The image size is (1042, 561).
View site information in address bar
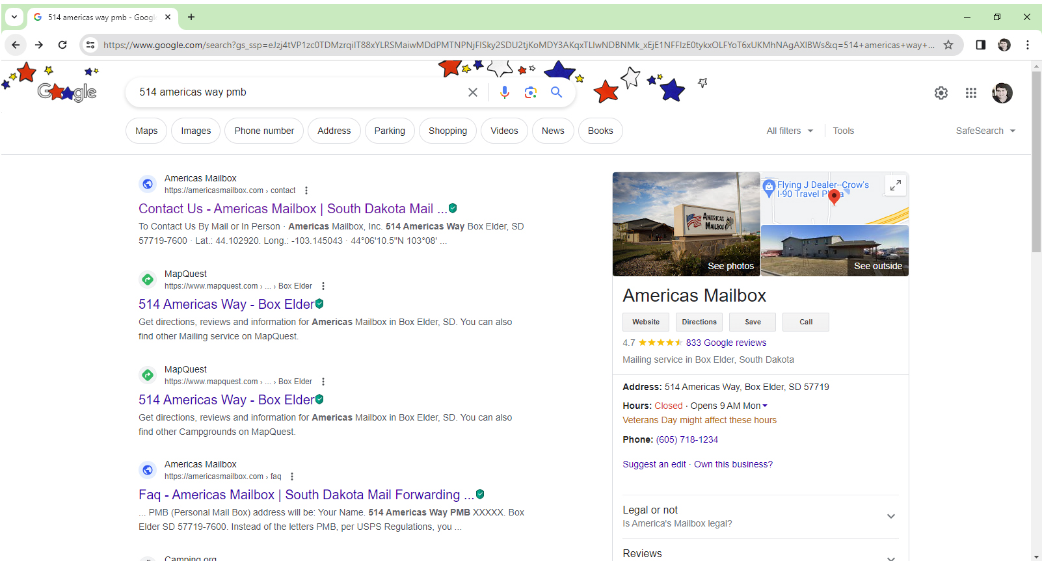tap(90, 45)
